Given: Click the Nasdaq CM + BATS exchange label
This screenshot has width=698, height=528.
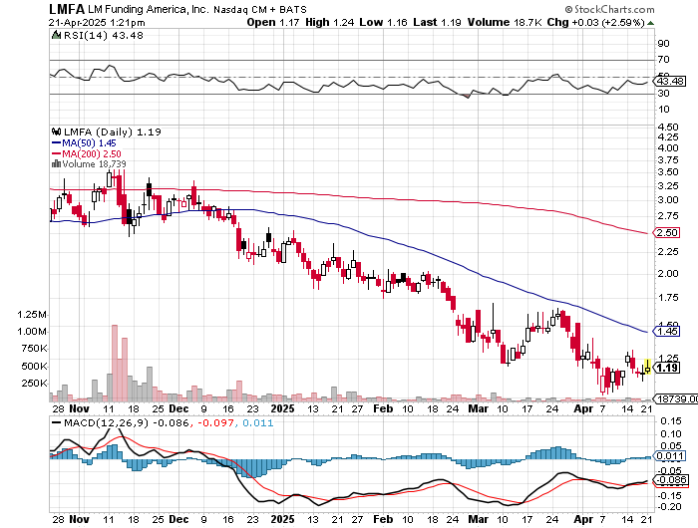Looking at the screenshot, I should point(260,9).
